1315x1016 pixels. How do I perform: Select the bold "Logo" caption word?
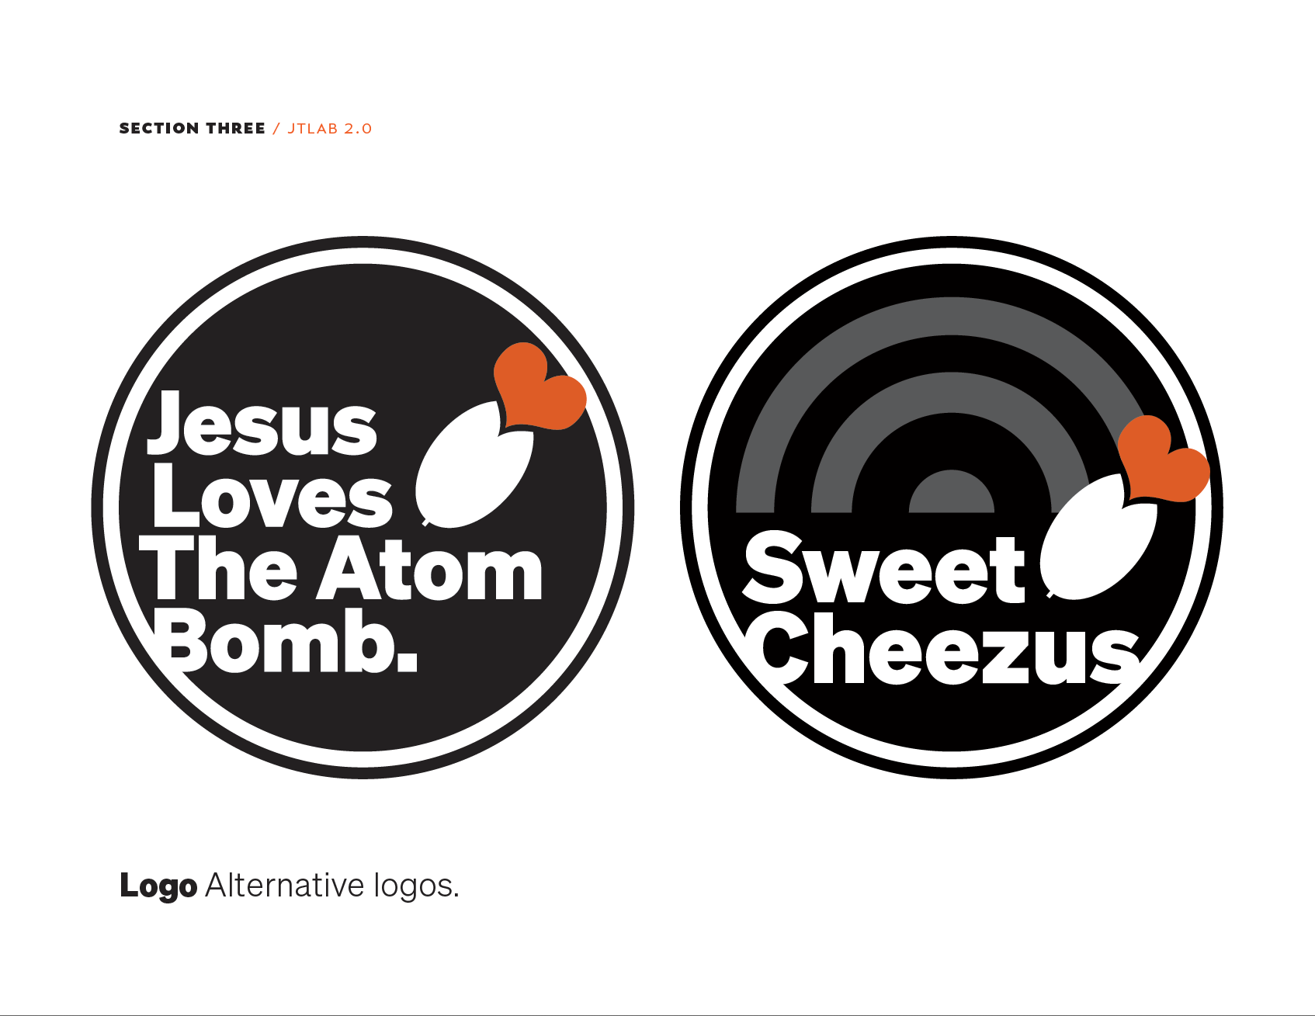[x=158, y=886]
